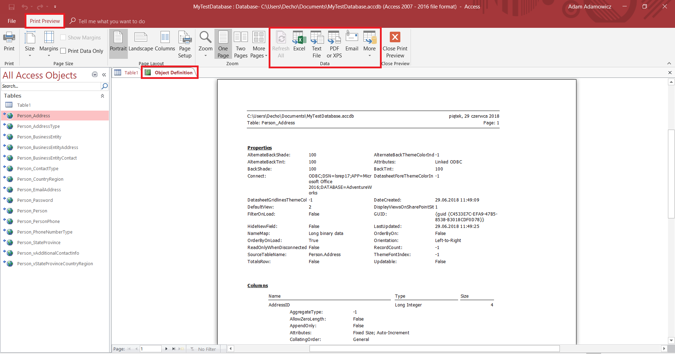Click the navigation pane Search box
This screenshot has width=675, height=354.
[51, 86]
